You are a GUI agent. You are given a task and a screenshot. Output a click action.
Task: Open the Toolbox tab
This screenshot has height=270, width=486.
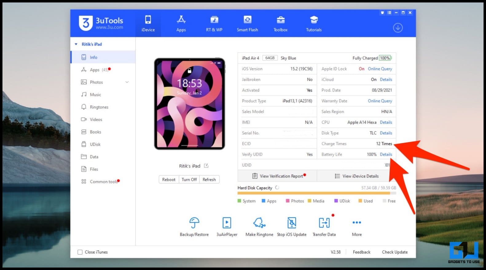280,24
